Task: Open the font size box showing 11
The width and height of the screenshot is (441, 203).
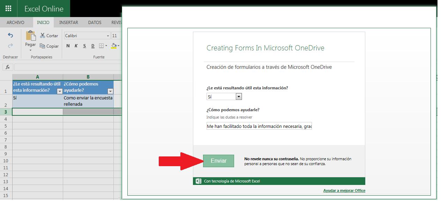Action: pos(116,35)
